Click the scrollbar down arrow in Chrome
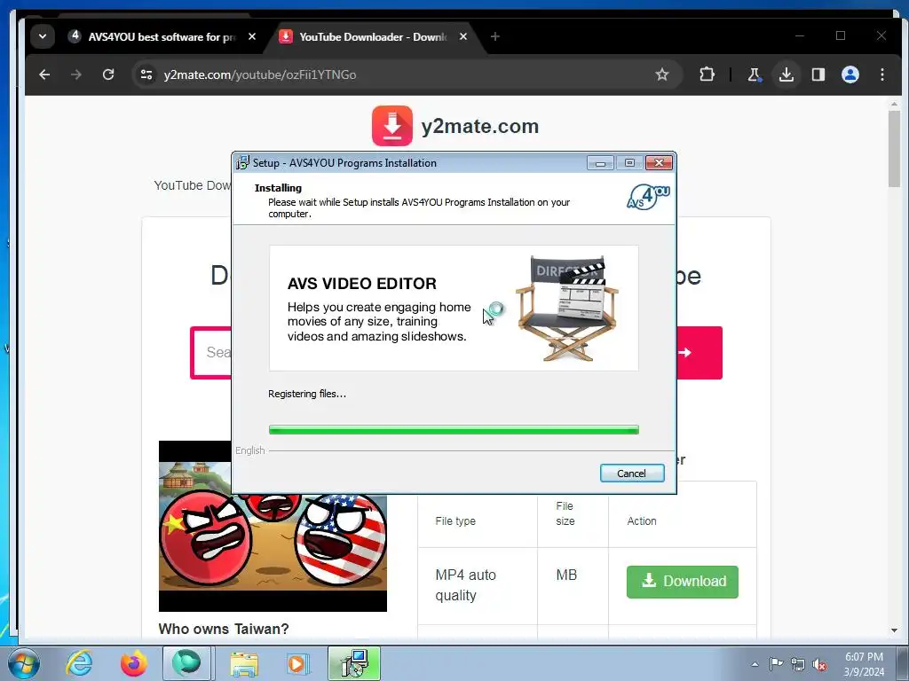The height and width of the screenshot is (681, 909). pyautogui.click(x=894, y=630)
